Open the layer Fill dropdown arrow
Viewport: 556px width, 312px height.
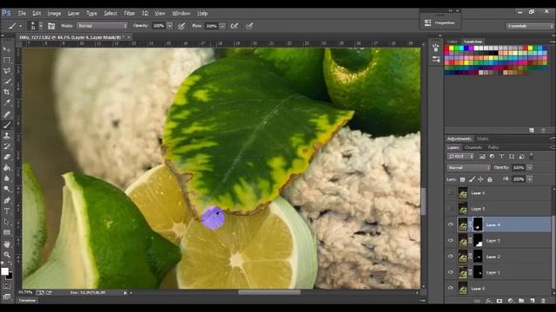[x=530, y=179]
